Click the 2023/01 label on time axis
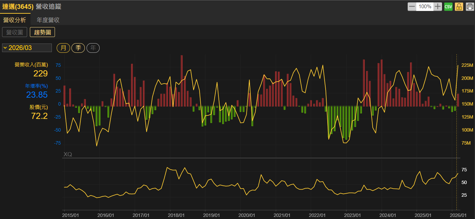This screenshot has width=475, height=219. point(352,215)
